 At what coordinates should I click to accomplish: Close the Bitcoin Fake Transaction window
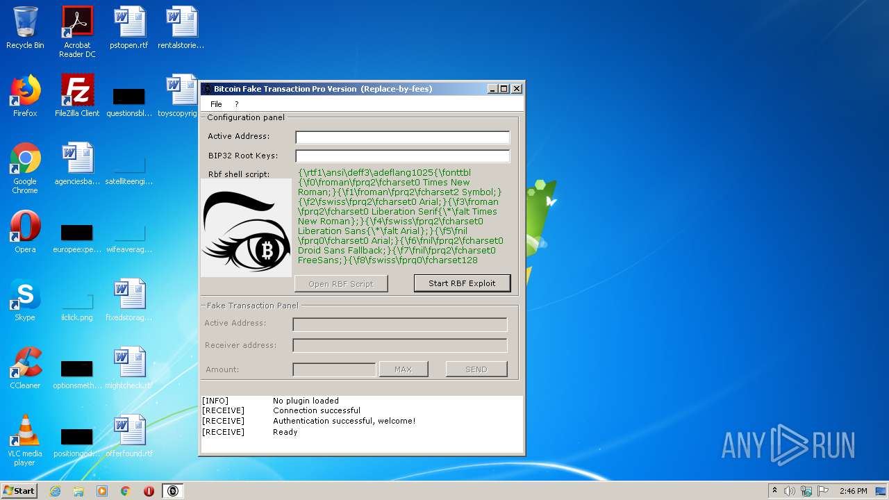point(517,89)
